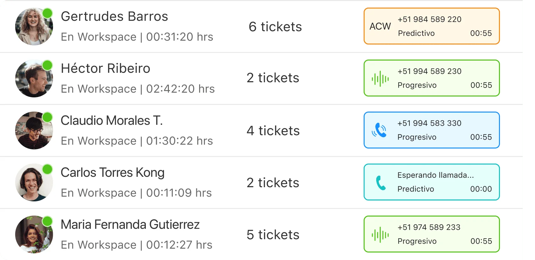Open Maria Fernanda Gutierrez's profile photo
Viewport: 535px width, 260px height.
click(x=33, y=235)
